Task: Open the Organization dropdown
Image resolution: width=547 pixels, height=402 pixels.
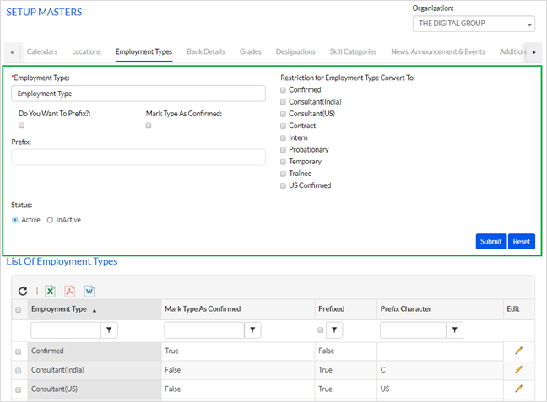Action: (x=474, y=24)
